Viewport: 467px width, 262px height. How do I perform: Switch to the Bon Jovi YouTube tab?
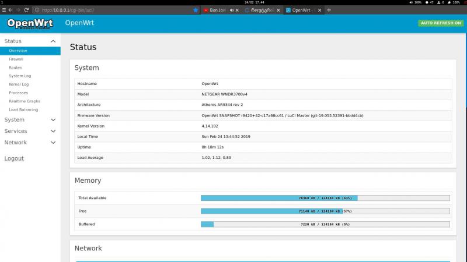[x=216, y=10]
